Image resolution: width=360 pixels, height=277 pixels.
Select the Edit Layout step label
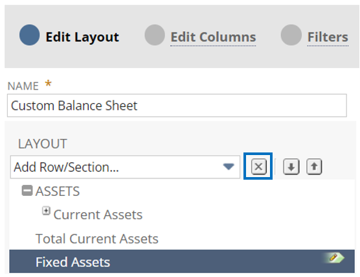point(82,37)
